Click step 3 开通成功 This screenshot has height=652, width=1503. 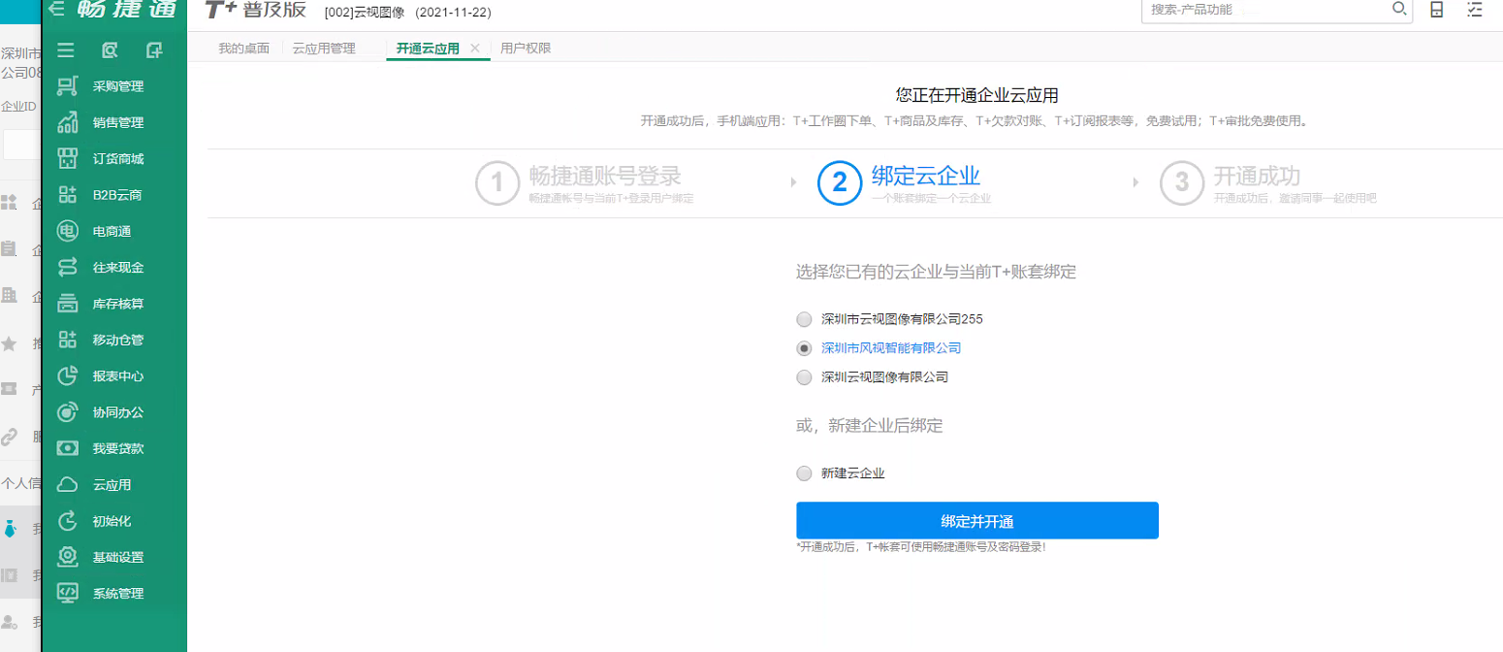[x=1268, y=183]
